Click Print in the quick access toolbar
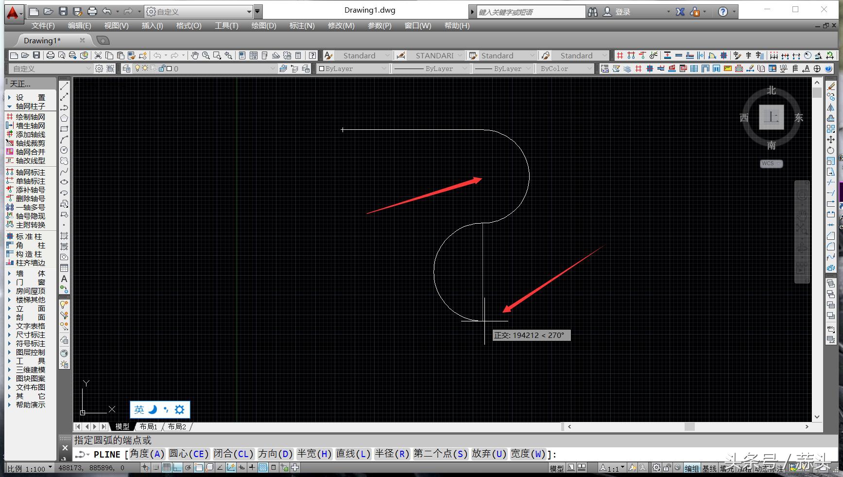Image resolution: width=843 pixels, height=477 pixels. [92, 11]
